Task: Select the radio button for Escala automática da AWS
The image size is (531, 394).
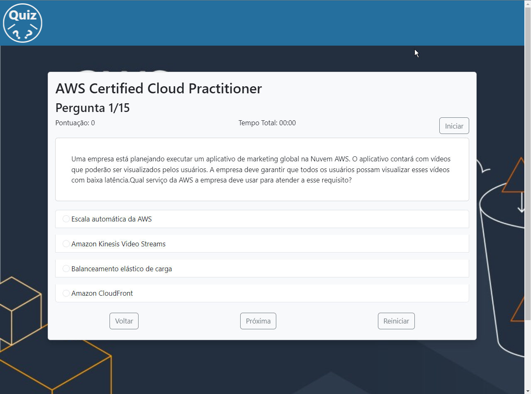Action: pos(66,219)
